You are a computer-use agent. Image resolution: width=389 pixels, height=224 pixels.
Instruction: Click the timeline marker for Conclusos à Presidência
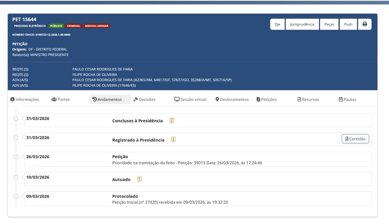coord(16,118)
